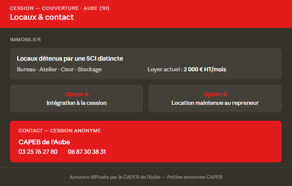Click the locaux information card

coord(146,64)
